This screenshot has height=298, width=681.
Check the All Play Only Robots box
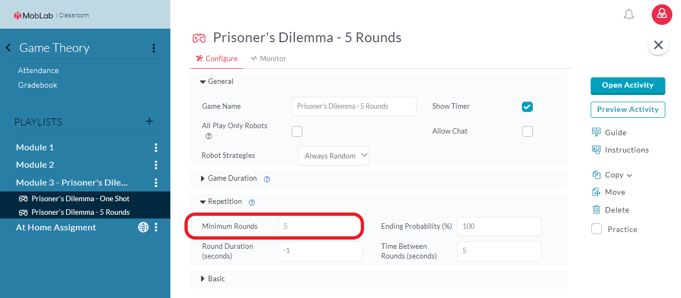click(297, 131)
